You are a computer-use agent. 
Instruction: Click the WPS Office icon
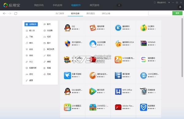coord(118,91)
